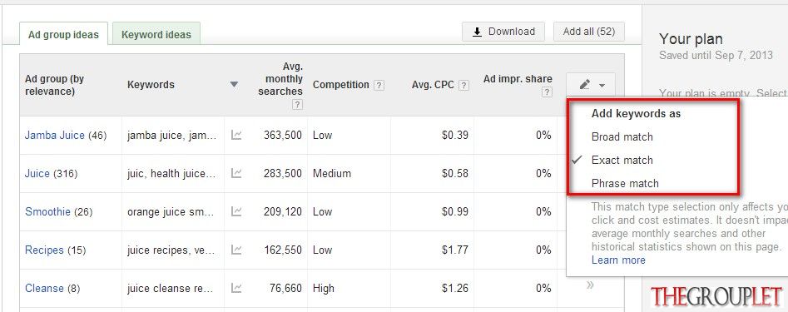Click the $0.39 CPC value
The height and width of the screenshot is (312, 788).
pos(455,135)
